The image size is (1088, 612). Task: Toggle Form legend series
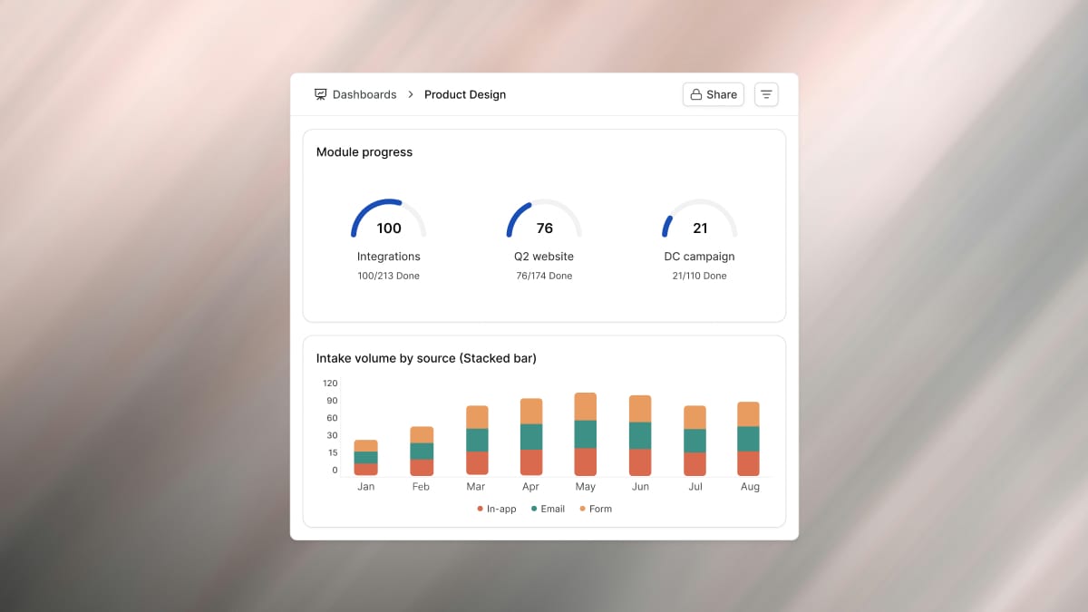coord(596,509)
